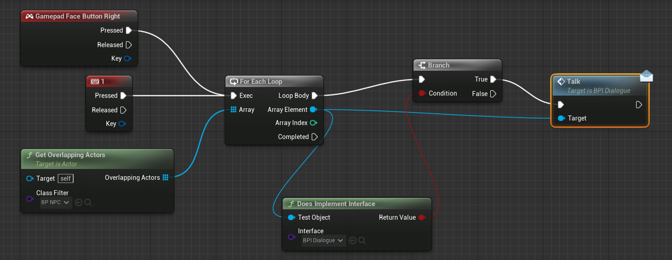Viewport: 672px width, 260px height.
Task: Click the Interface pin on Does Implement Interface
Action: click(x=292, y=236)
